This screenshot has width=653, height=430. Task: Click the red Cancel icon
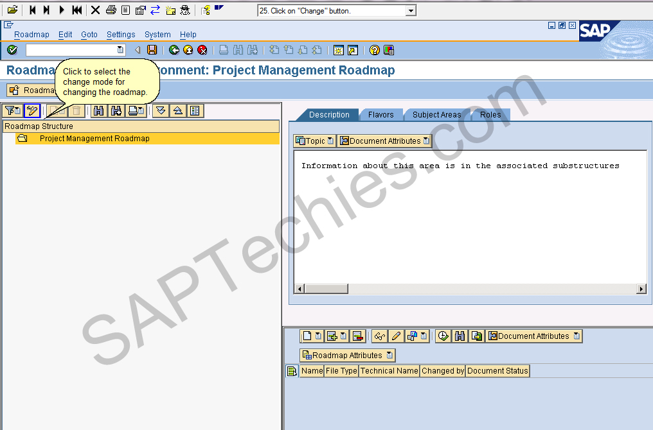tap(202, 50)
